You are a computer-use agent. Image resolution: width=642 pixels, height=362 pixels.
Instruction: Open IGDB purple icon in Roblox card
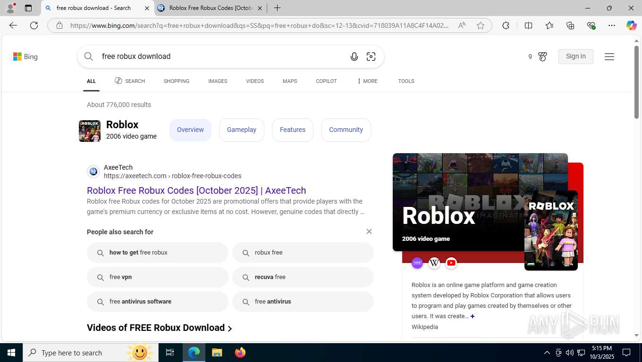[x=417, y=263]
